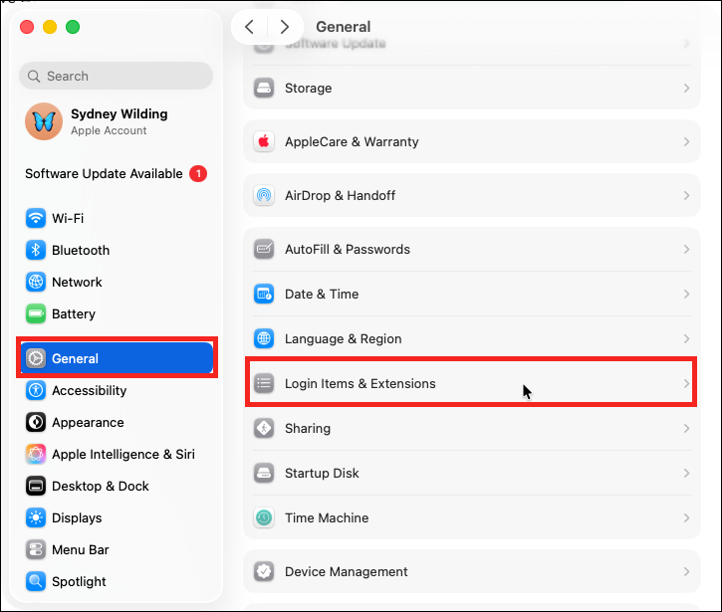722x612 pixels.
Task: Open Software Update Available notice
Action: pos(117,173)
